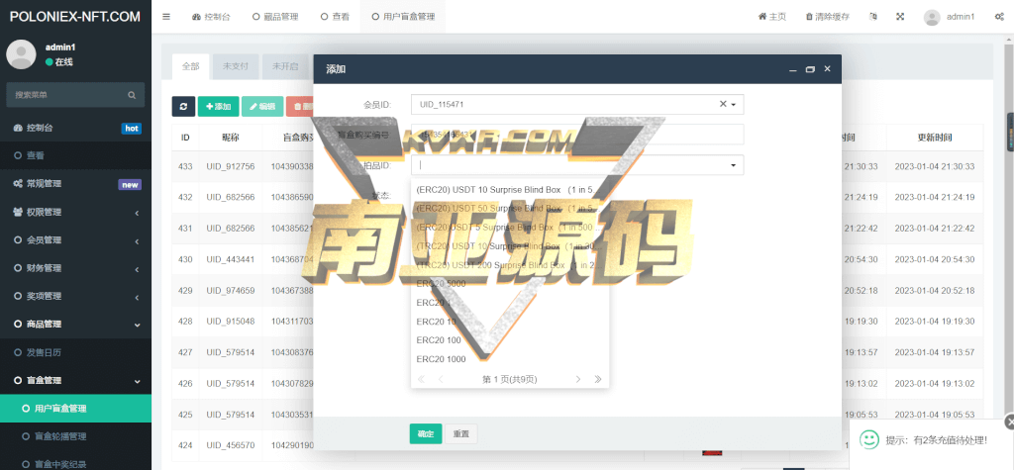Open the home 主页 link

[772, 17]
